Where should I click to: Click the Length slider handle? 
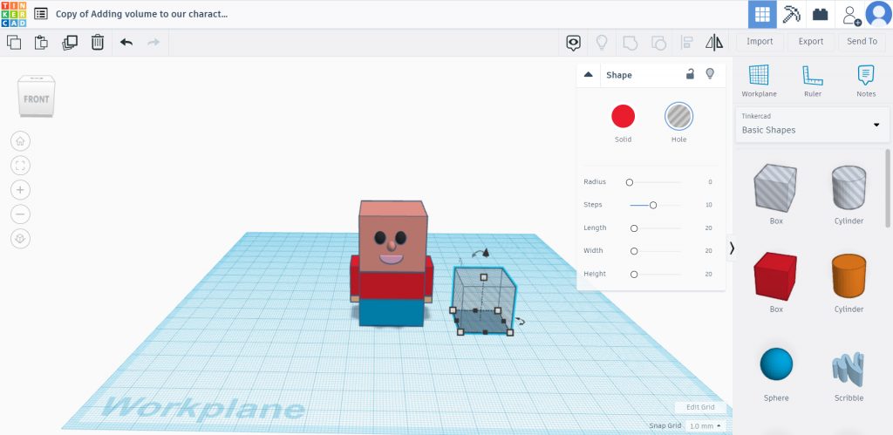coord(634,228)
